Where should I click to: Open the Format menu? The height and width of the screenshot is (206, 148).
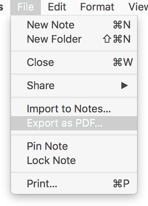[97, 7]
